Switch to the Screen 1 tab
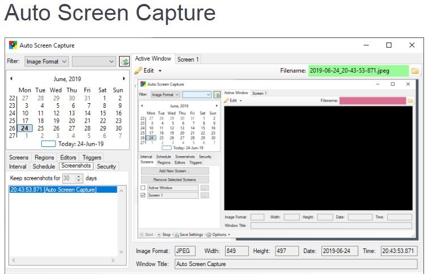 [188, 59]
